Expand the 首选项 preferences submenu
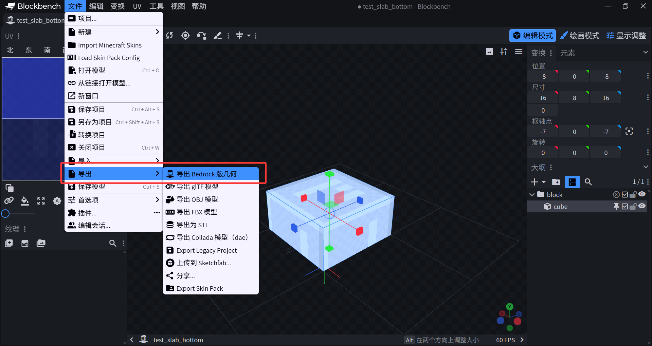652x346 pixels. tap(113, 200)
